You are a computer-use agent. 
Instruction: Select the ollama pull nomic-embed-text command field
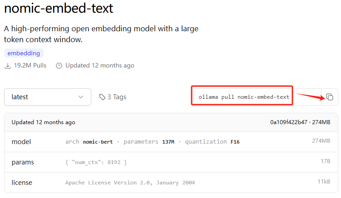tap(244, 97)
